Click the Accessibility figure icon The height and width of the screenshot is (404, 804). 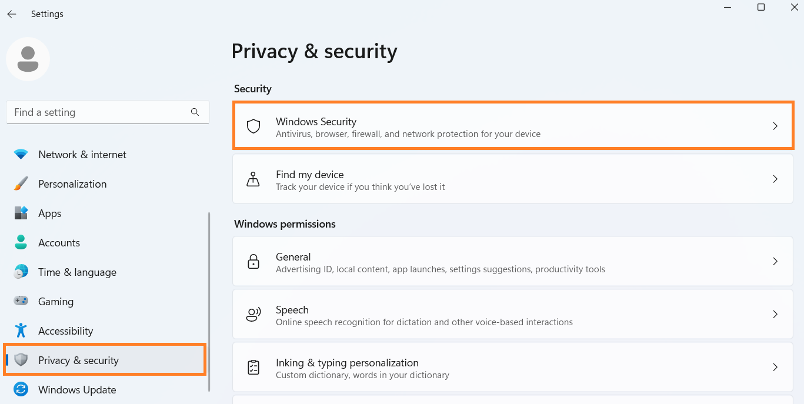click(21, 330)
